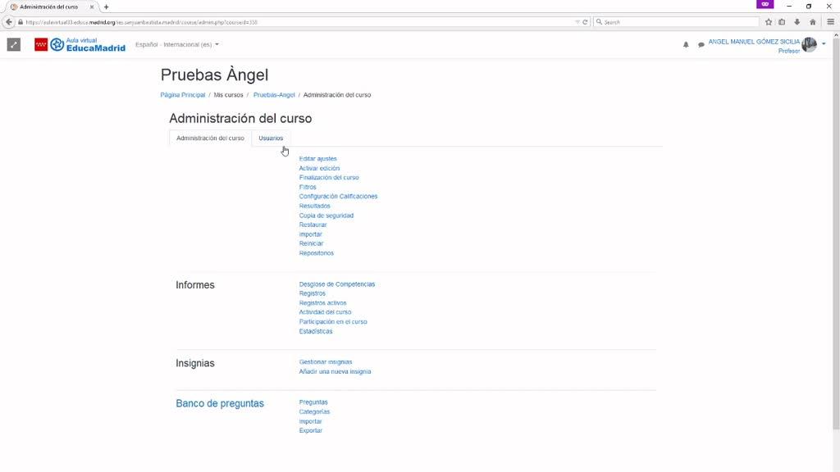Select the Administración del curso tab

(210, 138)
